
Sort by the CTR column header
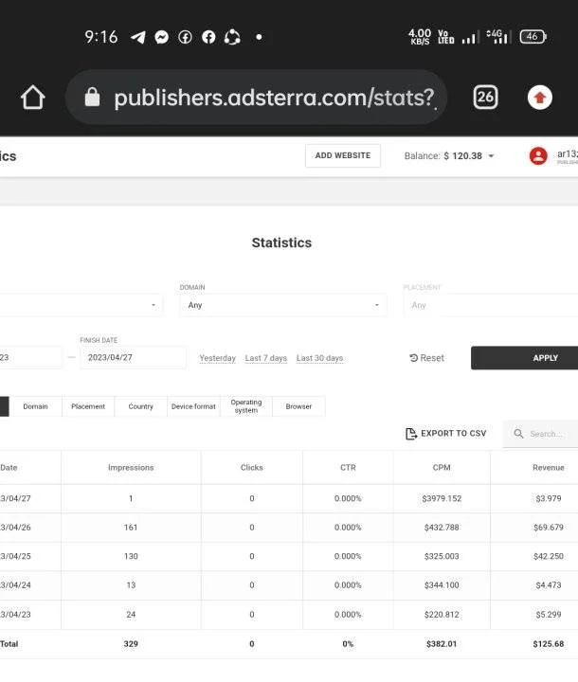(x=348, y=468)
